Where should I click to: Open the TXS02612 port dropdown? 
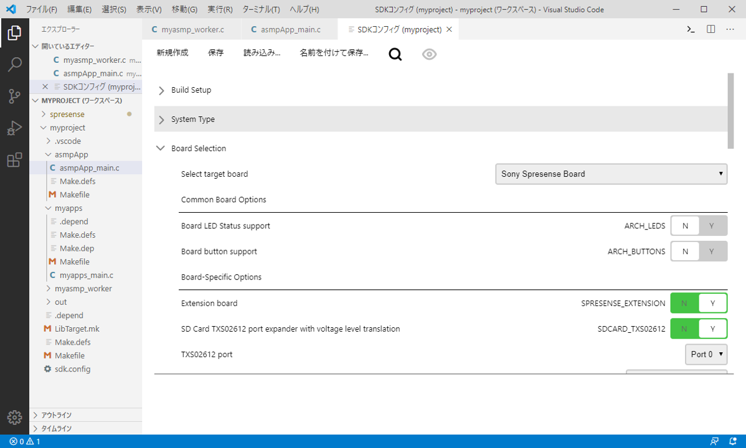(x=707, y=354)
